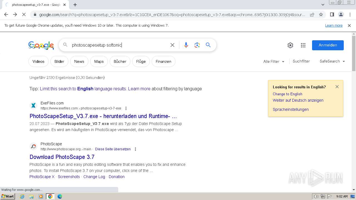Open more options for PhotoScape result
The height and width of the screenshot is (200, 356).
click(135, 149)
